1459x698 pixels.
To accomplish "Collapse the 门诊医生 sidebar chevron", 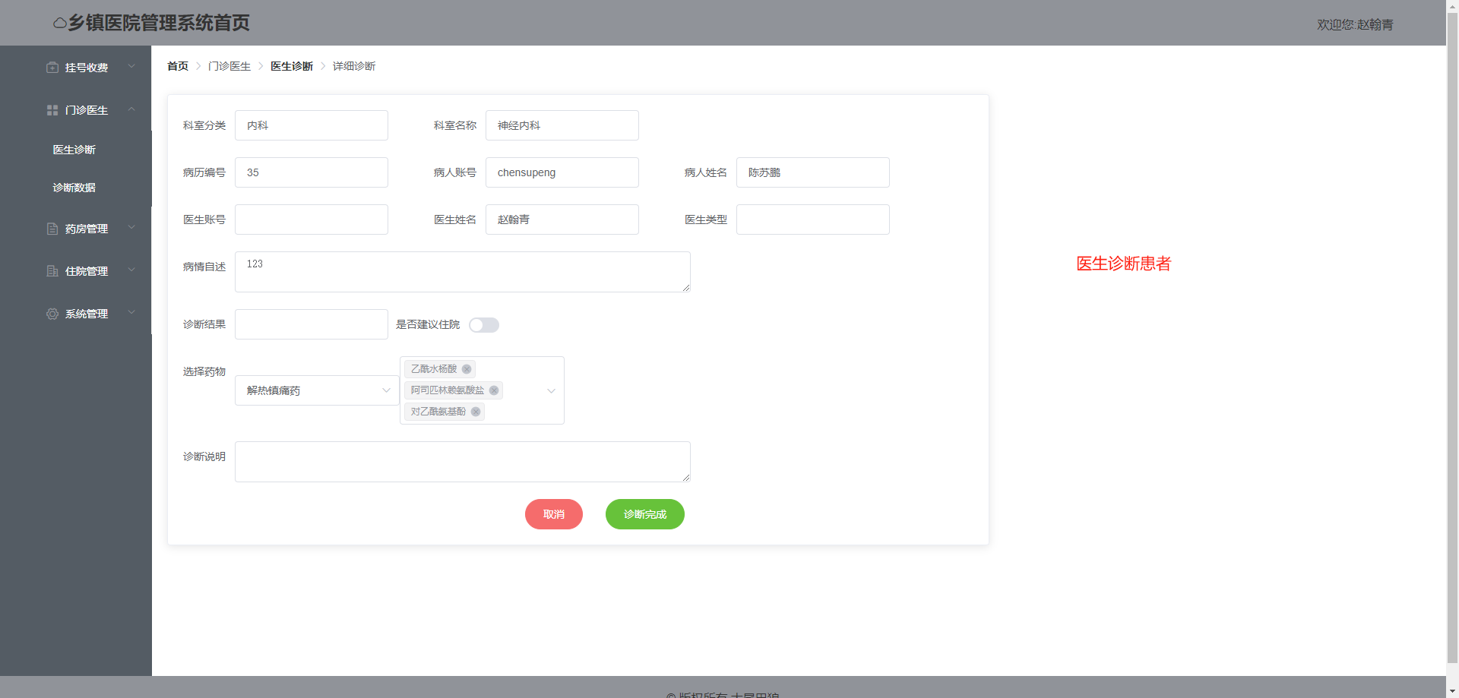I will [131, 109].
